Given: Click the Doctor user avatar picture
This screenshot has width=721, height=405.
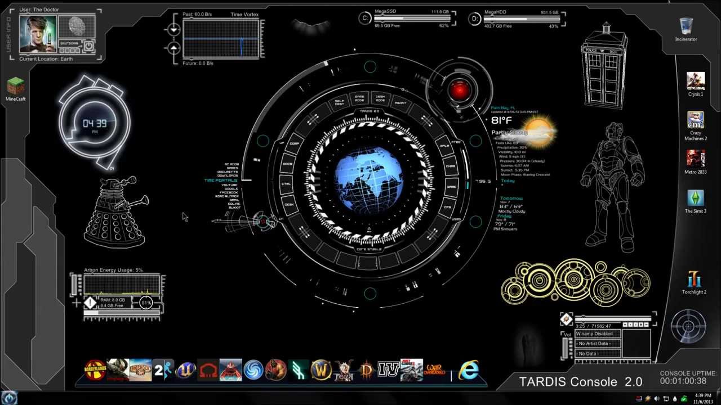Looking at the screenshot, I should [38, 34].
